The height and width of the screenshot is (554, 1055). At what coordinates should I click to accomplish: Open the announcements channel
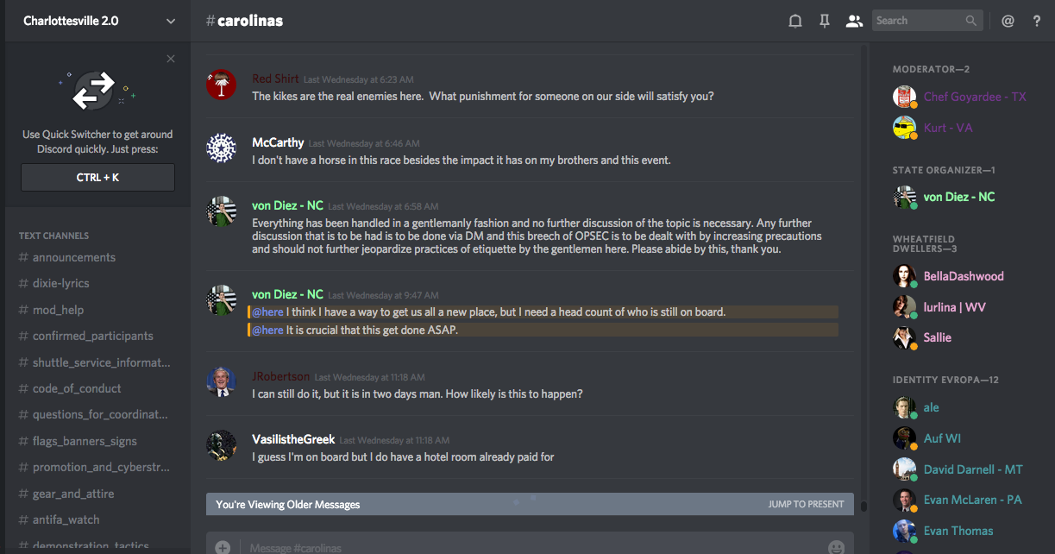tap(74, 257)
